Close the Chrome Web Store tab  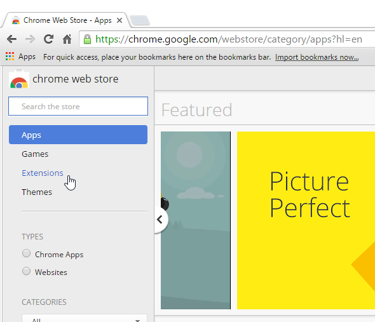(119, 20)
